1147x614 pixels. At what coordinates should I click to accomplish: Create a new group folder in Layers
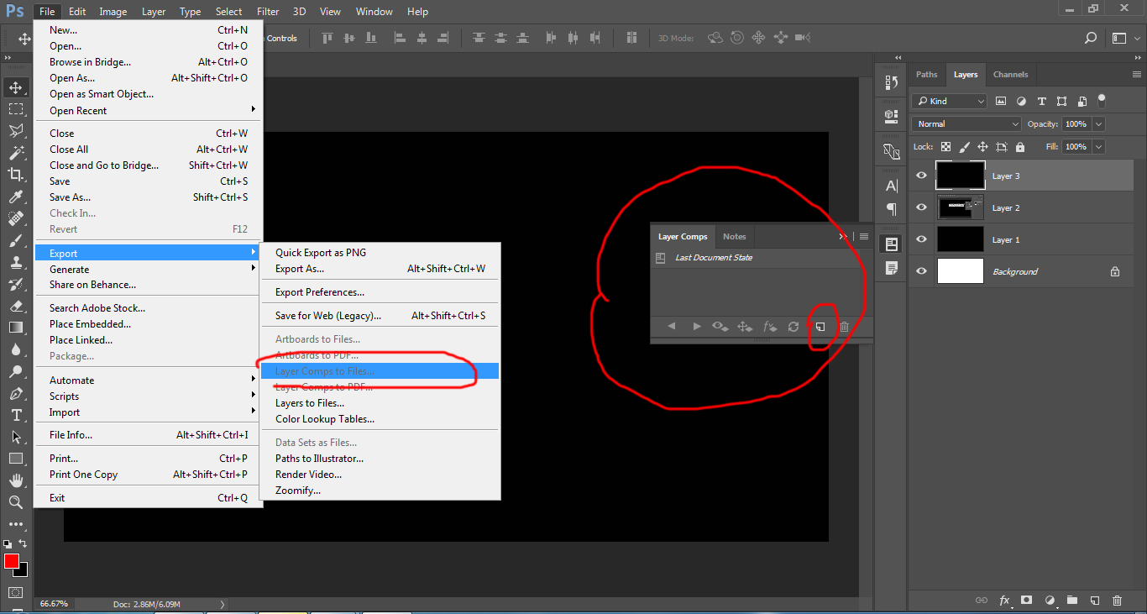click(x=1072, y=601)
